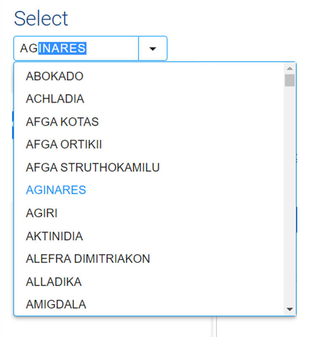Pick AGIRI from the dropdown list
The width and height of the screenshot is (316, 337).
[41, 213]
